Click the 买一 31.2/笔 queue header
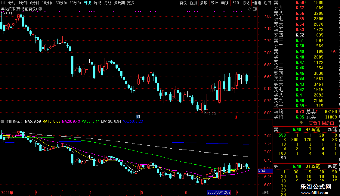 coord(305,166)
